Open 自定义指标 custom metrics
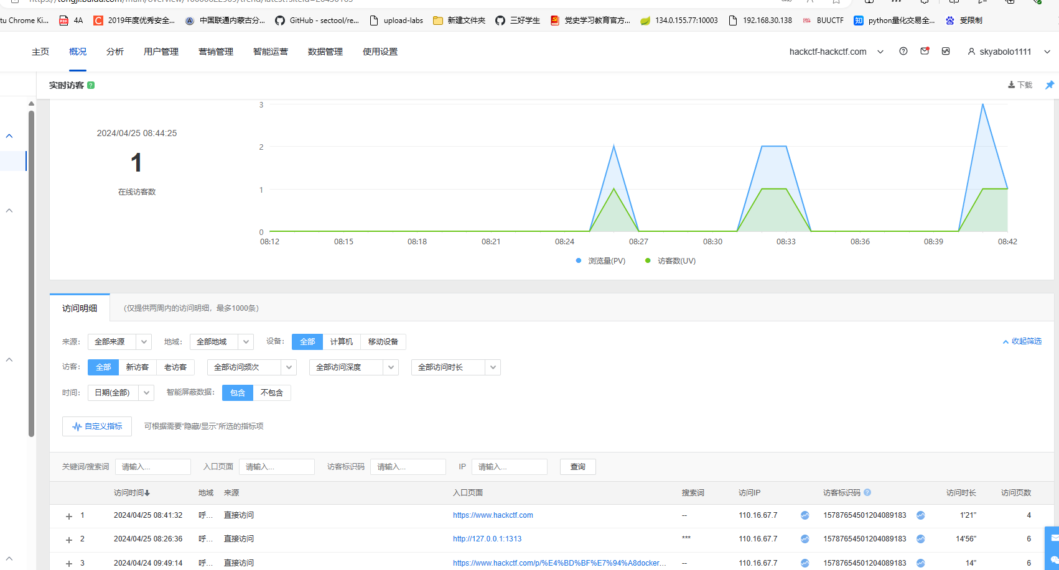Screen dimensions: 1059x570 click(x=97, y=426)
